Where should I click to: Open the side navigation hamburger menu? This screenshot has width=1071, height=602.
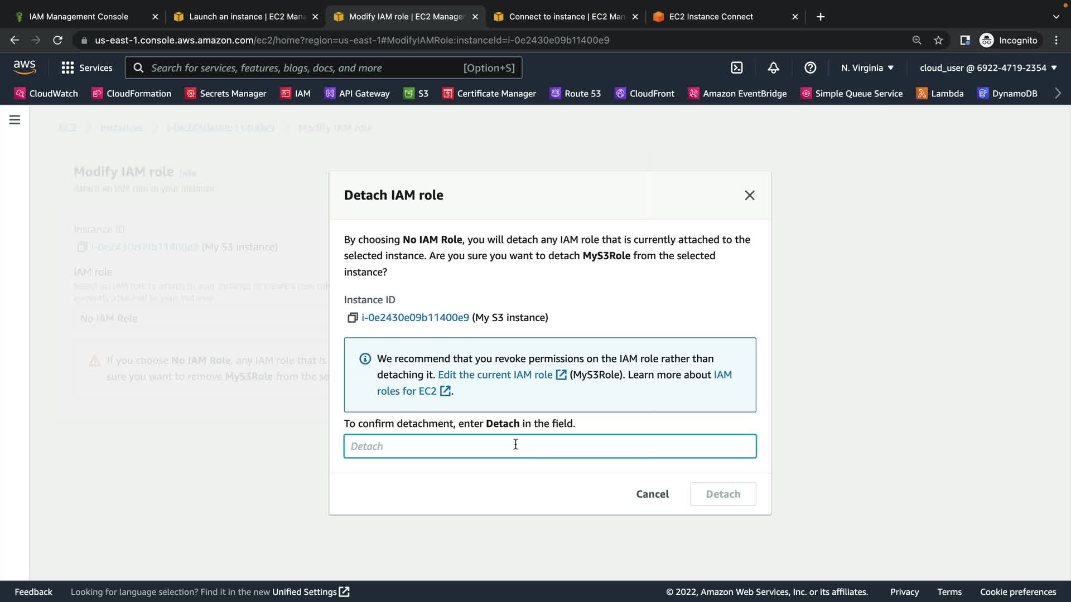[x=15, y=120]
